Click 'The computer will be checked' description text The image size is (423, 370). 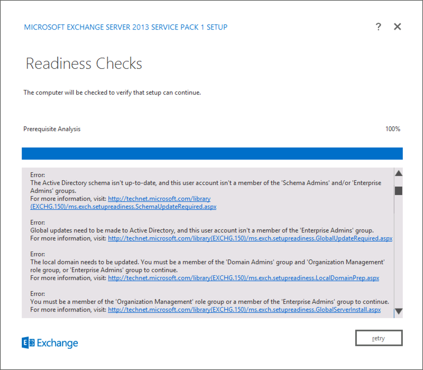pos(112,92)
